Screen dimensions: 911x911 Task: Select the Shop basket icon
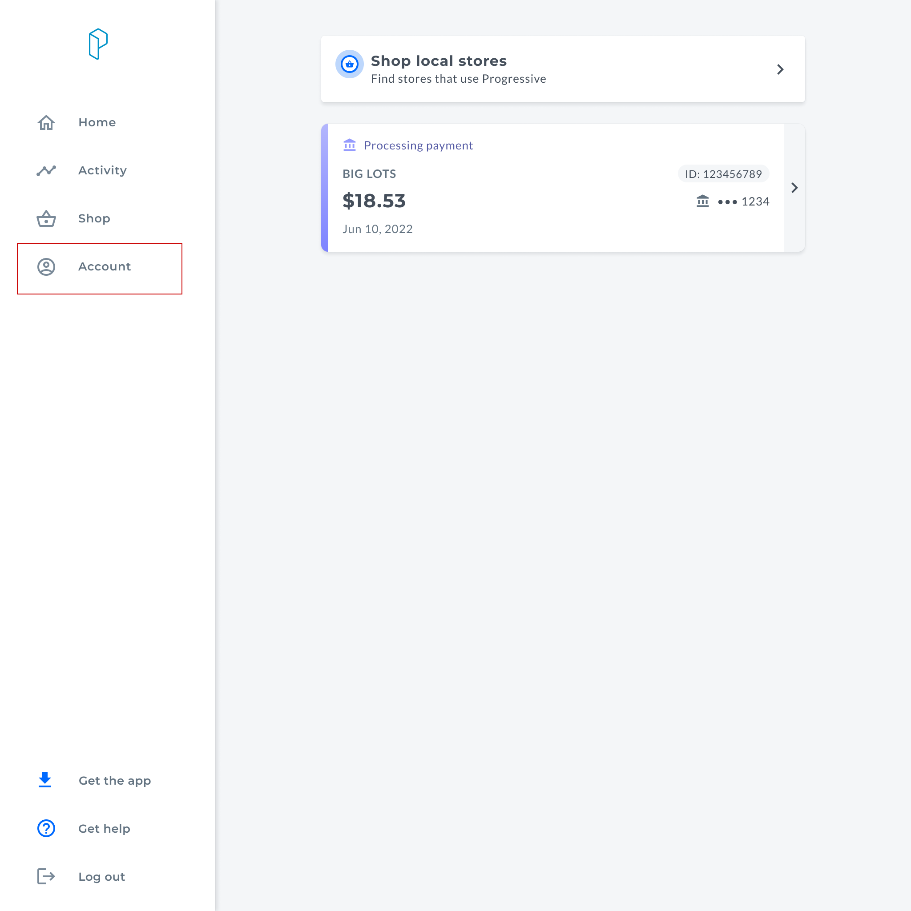[x=46, y=218]
